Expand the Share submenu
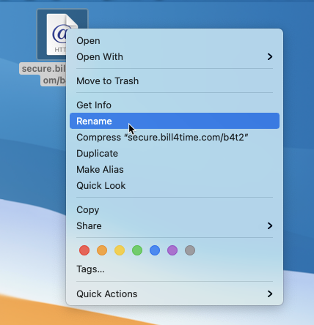This screenshot has width=314, height=325. [175, 226]
